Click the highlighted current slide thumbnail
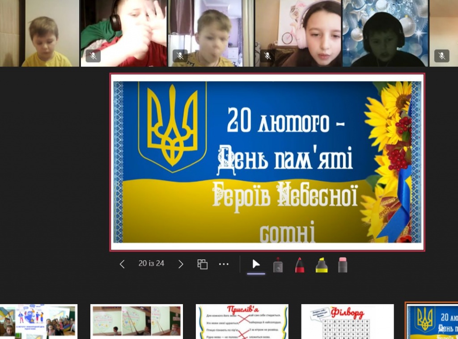This screenshot has width=458, height=339. 432,321
